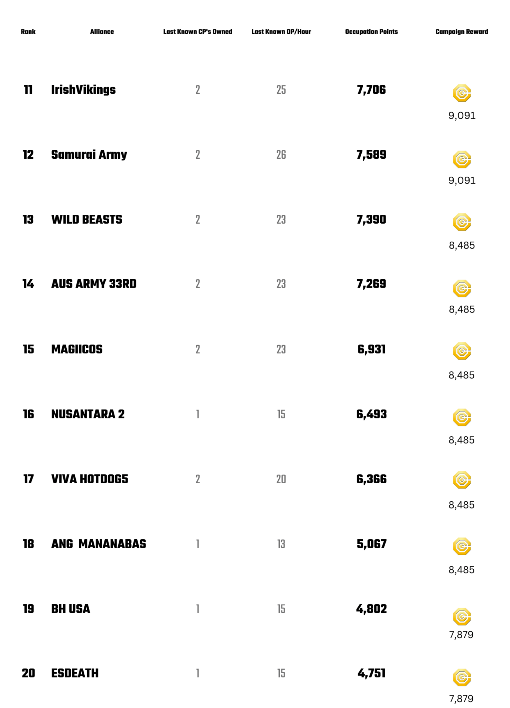Click the gold coin icon for IrishVikings
Viewport: 510px width, 708px height.
pos(462,93)
